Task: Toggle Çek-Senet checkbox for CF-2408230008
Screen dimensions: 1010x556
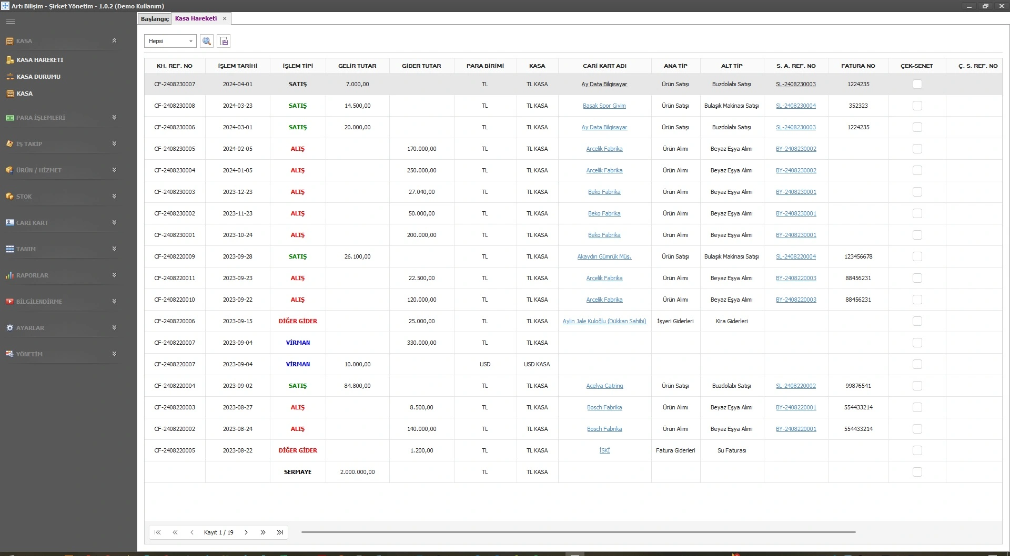Action: (917, 106)
